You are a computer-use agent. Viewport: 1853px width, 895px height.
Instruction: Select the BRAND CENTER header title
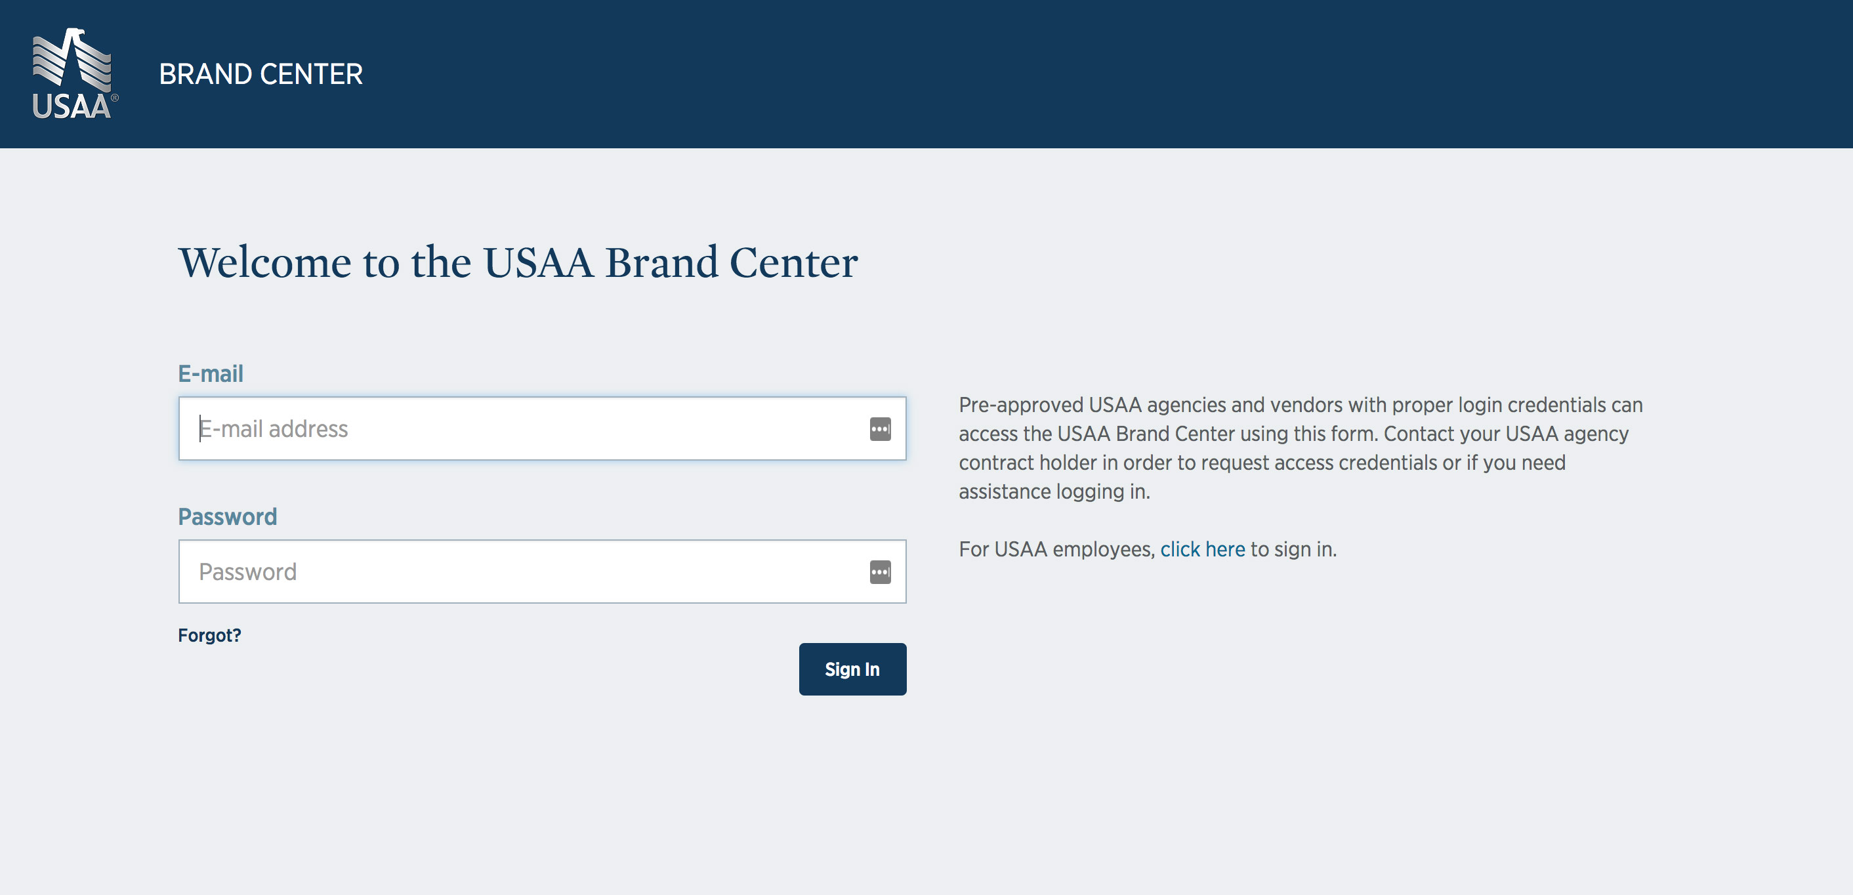pos(260,74)
